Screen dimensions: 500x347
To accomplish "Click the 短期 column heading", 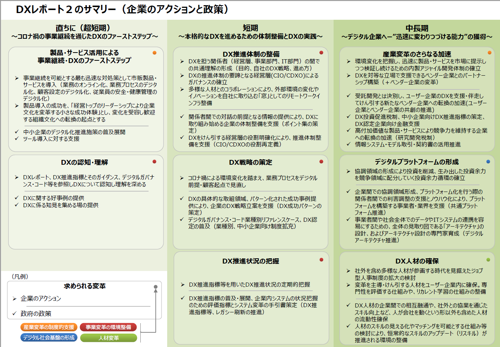I will pos(250,28).
